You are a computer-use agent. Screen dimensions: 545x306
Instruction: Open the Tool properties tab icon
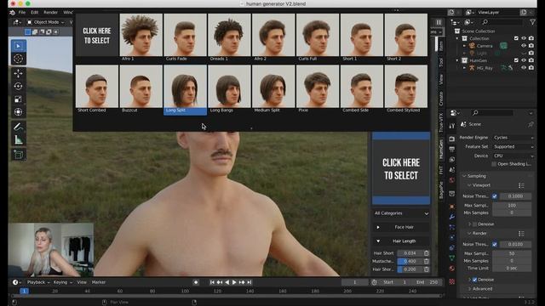click(452, 126)
